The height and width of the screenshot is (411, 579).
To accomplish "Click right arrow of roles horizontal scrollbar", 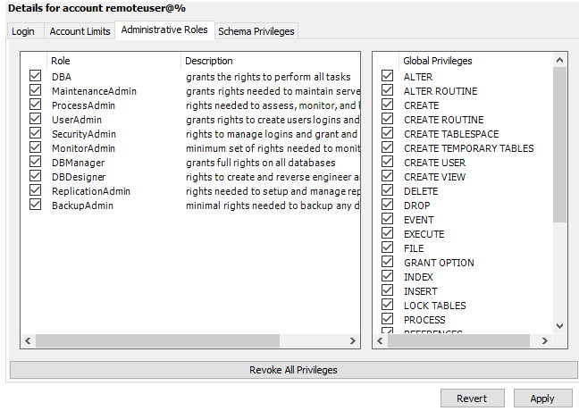I will click(x=354, y=341).
